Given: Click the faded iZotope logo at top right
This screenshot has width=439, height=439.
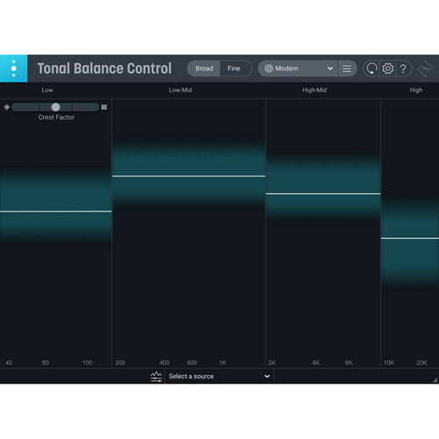Looking at the screenshot, I should [425, 68].
